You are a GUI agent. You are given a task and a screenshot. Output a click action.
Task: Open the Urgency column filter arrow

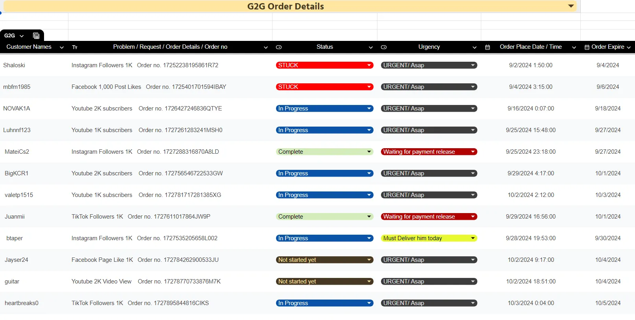click(475, 47)
